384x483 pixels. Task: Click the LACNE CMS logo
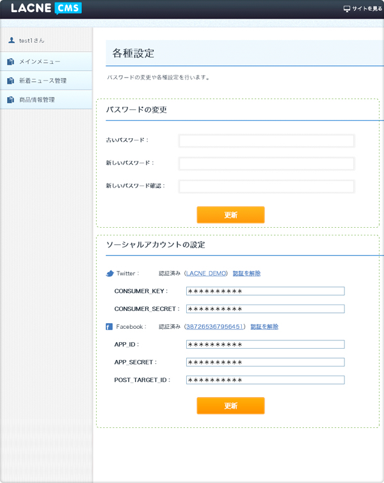coord(46,8)
